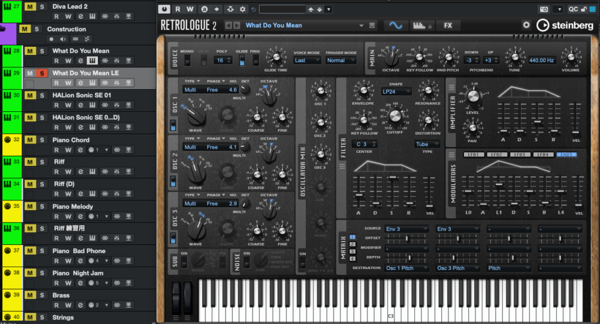Activate the Retrologue plugin power button
Image resolution: width=600 pixels, height=324 pixels.
[164, 9]
